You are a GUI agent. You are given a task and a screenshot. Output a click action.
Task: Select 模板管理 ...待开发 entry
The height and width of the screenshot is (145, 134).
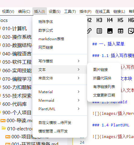pos(60,131)
